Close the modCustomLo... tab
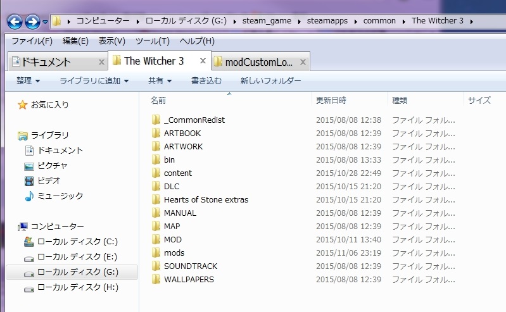This screenshot has height=312, width=506. coord(303,61)
